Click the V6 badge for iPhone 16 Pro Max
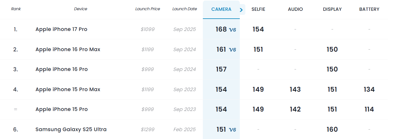 [232, 50]
